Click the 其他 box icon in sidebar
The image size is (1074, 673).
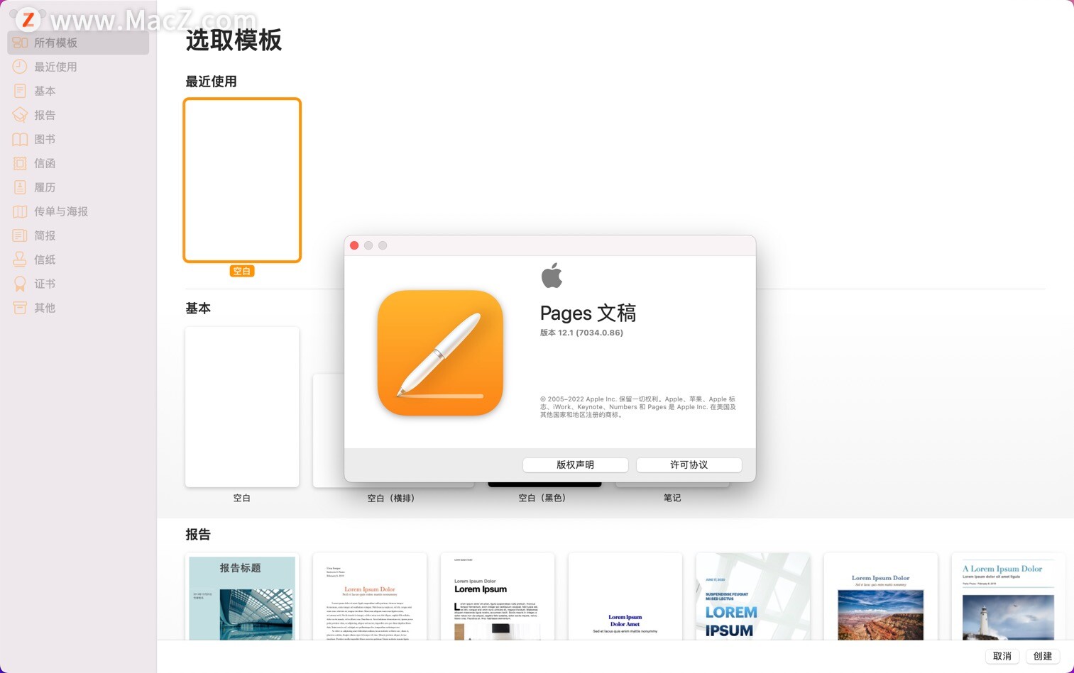tap(20, 308)
